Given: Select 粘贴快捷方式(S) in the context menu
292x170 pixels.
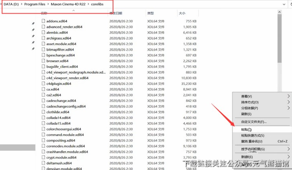Looking at the screenshot, I should pyautogui.click(x=253, y=135).
